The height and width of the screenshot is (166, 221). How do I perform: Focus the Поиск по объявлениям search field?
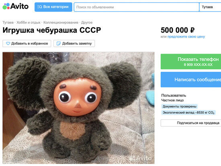[x=136, y=7]
